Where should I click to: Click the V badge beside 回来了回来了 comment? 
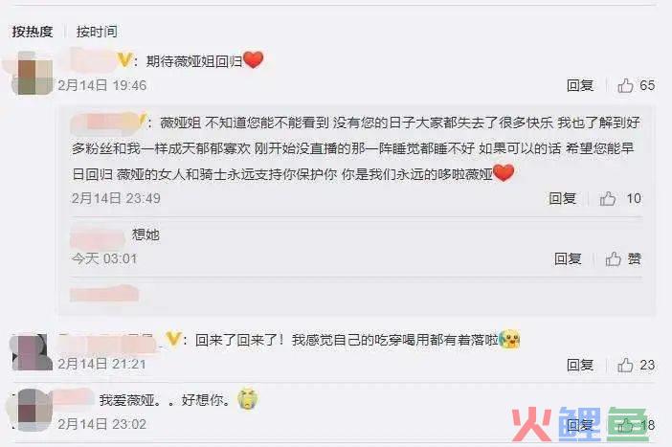173,339
